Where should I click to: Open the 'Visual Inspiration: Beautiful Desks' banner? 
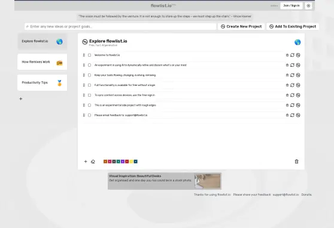pos(165,181)
